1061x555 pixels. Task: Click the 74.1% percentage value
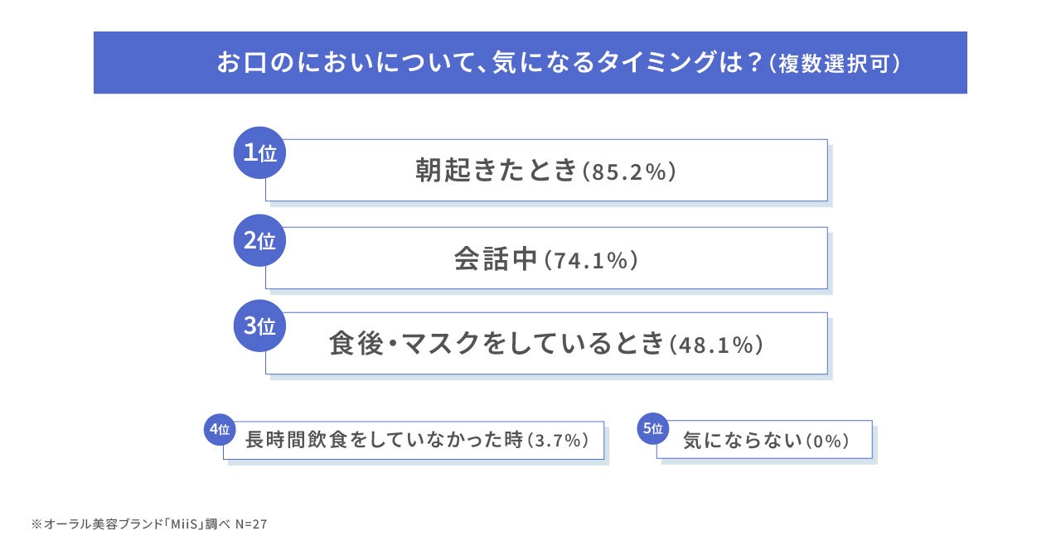pyautogui.click(x=591, y=260)
